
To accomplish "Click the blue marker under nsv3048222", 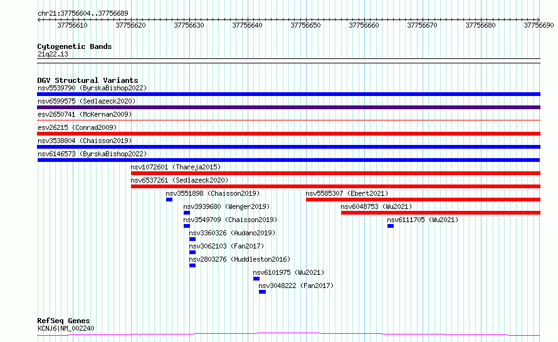I will pos(262,292).
